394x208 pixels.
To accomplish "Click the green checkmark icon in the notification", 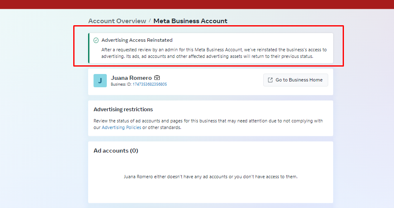I will (96, 40).
